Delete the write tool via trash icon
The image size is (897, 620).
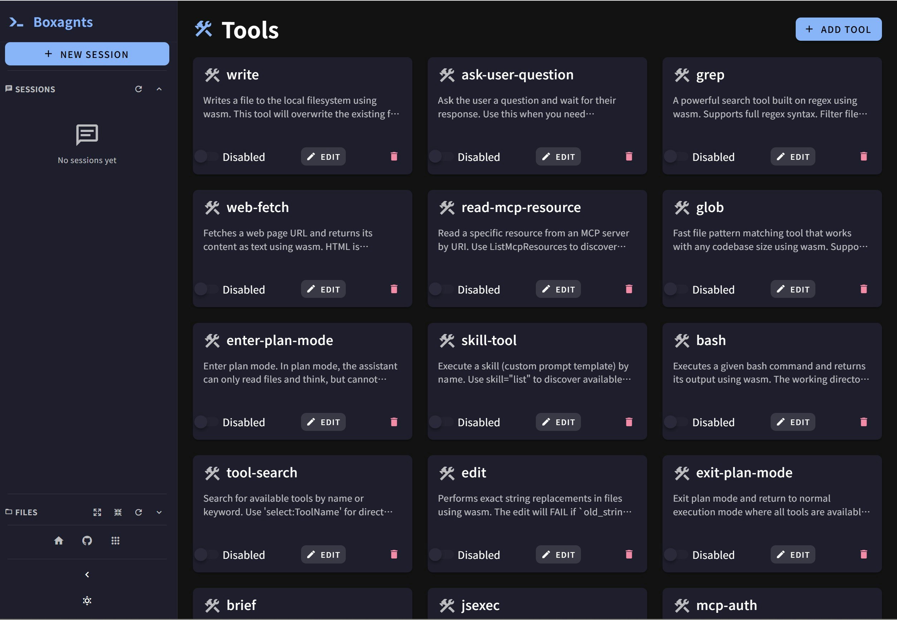point(394,157)
